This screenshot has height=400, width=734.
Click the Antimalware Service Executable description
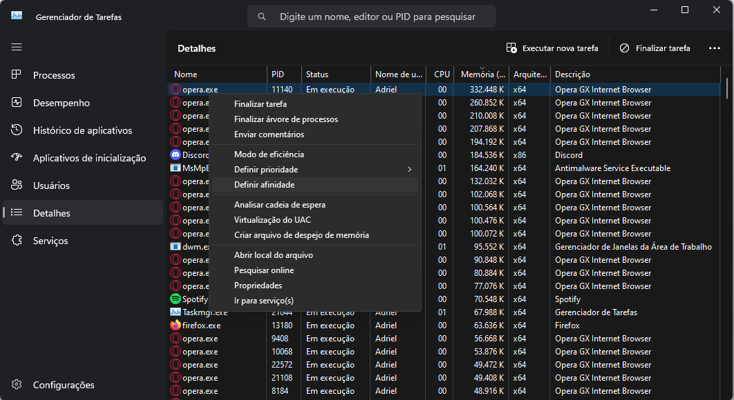click(x=613, y=168)
